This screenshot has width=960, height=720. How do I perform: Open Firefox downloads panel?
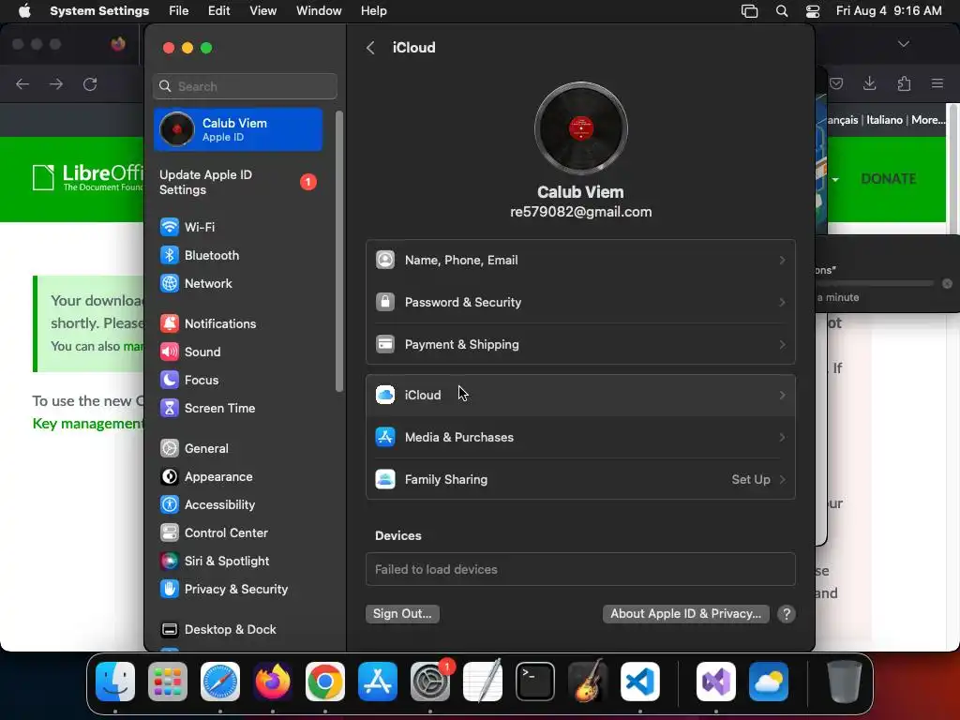pos(869,83)
